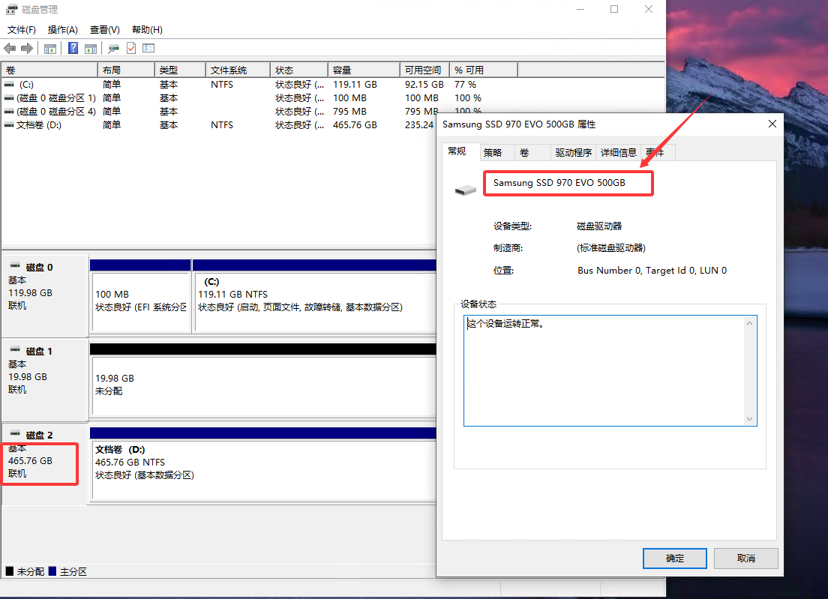Click the 确定 button

pyautogui.click(x=674, y=559)
